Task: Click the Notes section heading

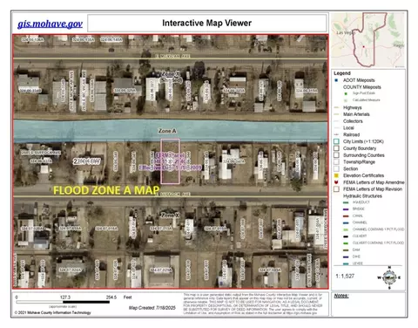Action: (x=341, y=296)
